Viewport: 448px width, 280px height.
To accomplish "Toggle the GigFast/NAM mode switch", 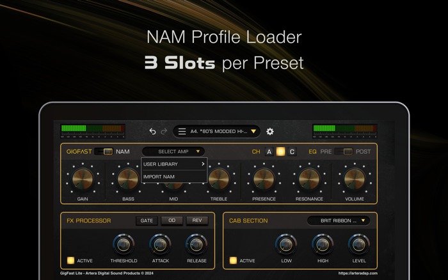I will click(x=104, y=152).
